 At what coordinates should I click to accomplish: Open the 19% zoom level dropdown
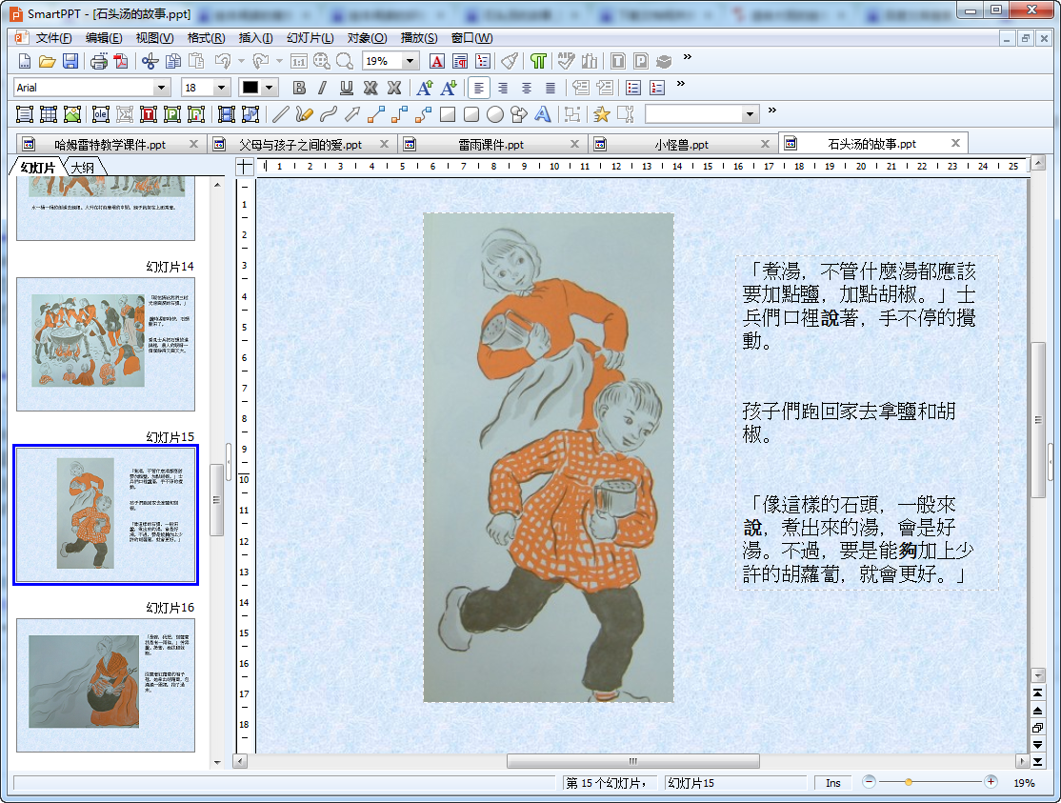coord(410,62)
